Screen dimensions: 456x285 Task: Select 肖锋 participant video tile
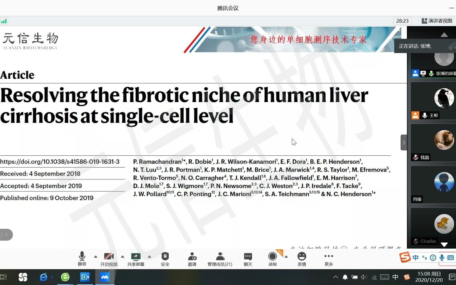(433, 185)
